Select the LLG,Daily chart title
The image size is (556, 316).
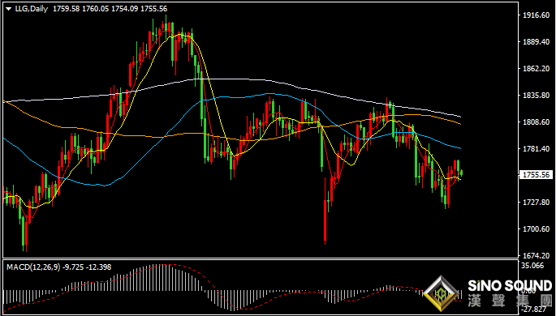click(31, 9)
